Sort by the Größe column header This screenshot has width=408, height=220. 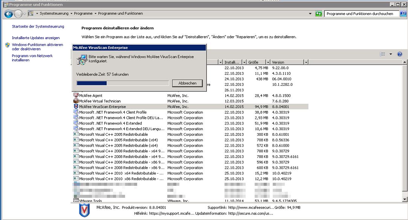(x=256, y=62)
